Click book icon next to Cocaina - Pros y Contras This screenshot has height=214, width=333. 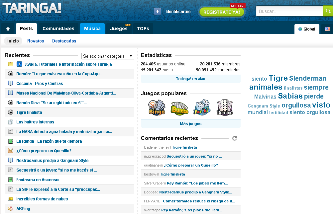(11, 83)
